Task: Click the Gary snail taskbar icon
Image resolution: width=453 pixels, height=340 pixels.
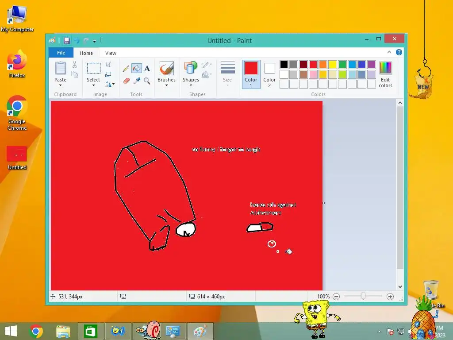Action: (x=148, y=330)
